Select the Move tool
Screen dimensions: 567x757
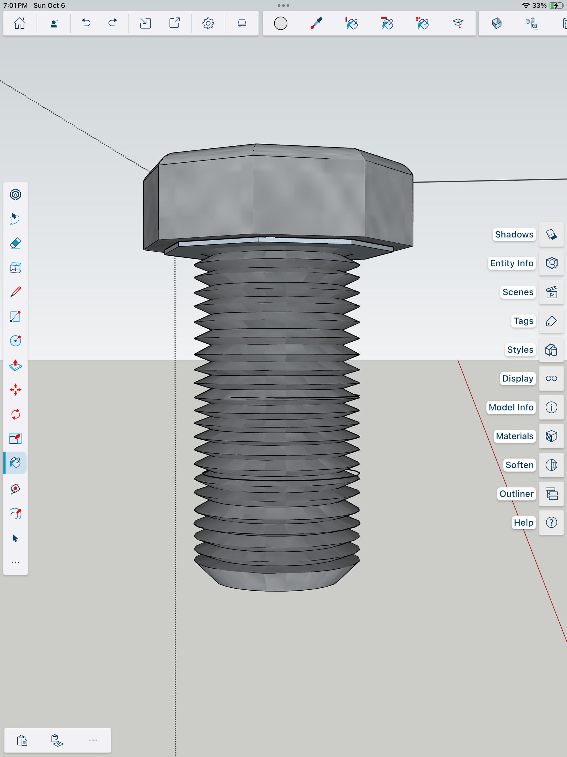click(15, 390)
